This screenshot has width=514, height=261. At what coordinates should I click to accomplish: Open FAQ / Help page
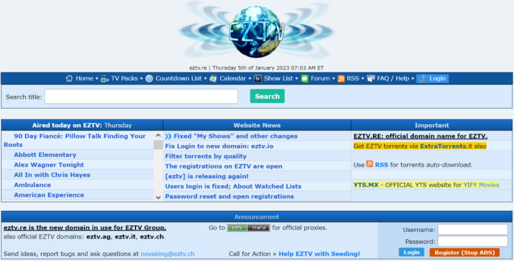click(x=393, y=78)
